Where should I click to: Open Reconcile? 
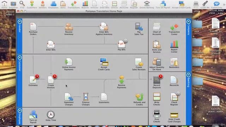174,81
